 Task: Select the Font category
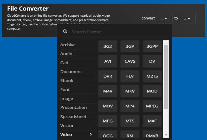click(x=78, y=90)
